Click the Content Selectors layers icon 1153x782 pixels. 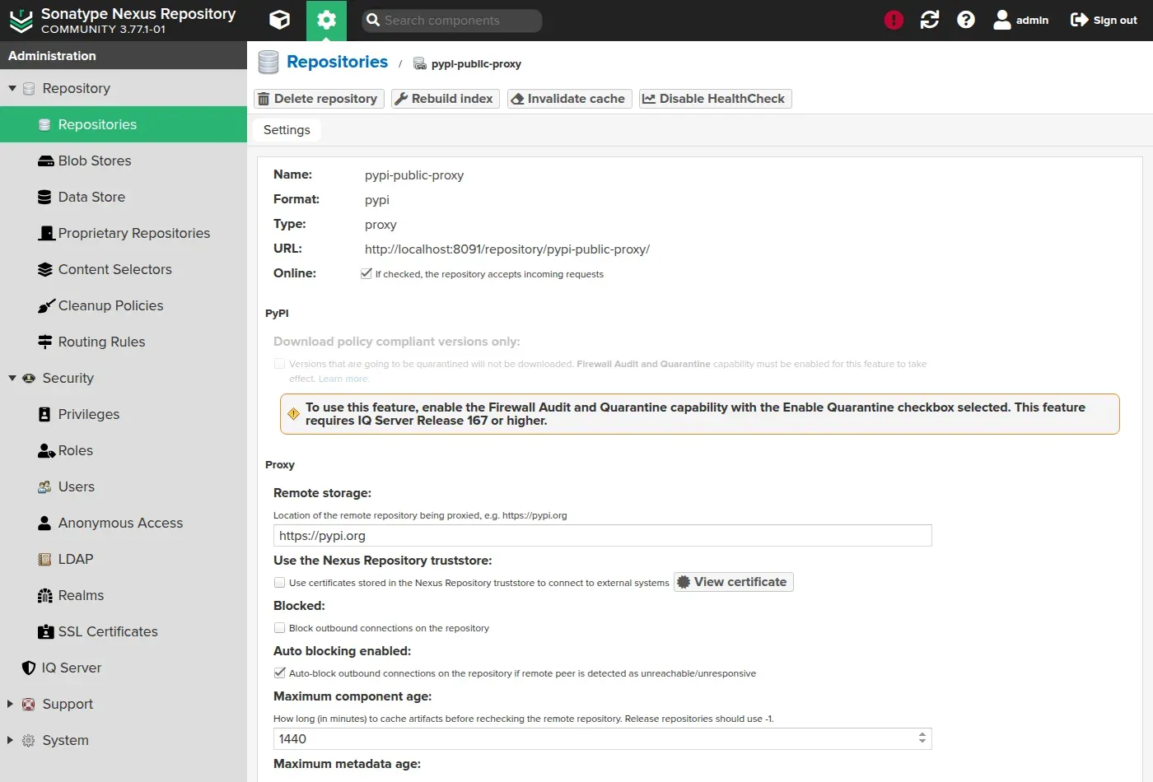coord(45,270)
